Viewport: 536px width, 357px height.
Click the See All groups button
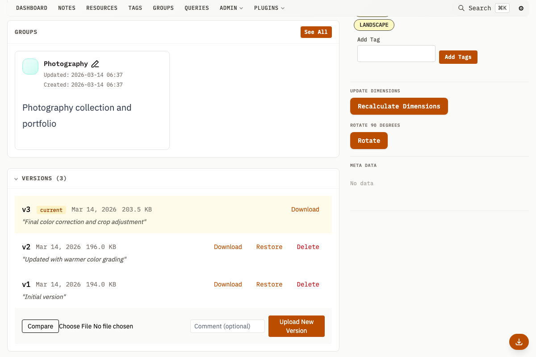coord(316,32)
